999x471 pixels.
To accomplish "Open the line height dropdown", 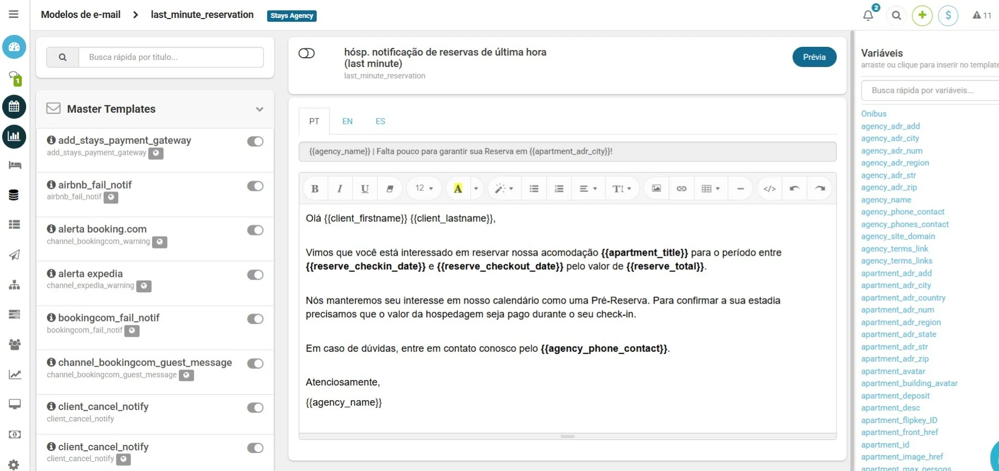I will tap(622, 189).
